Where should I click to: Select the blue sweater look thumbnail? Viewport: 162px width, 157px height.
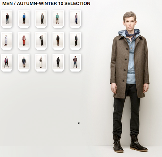[x=24, y=19]
